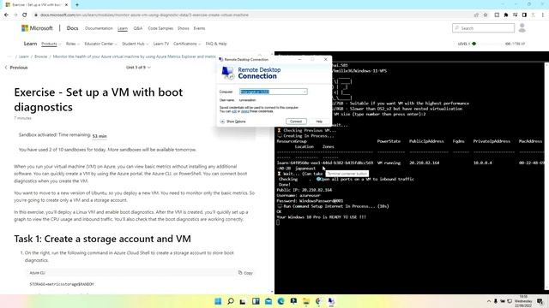Screen dimensions: 549x308
Task: Switch to Remote Desktop taskbar icon
Action: coord(331,301)
